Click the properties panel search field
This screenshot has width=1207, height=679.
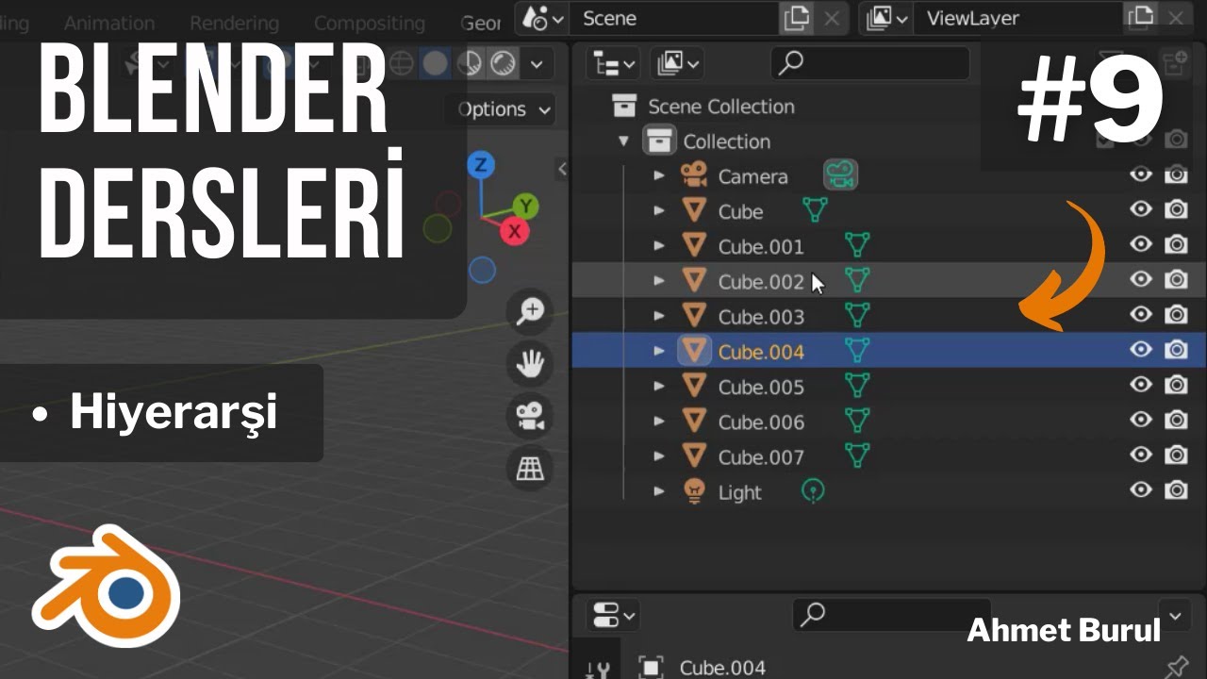pyautogui.click(x=891, y=615)
